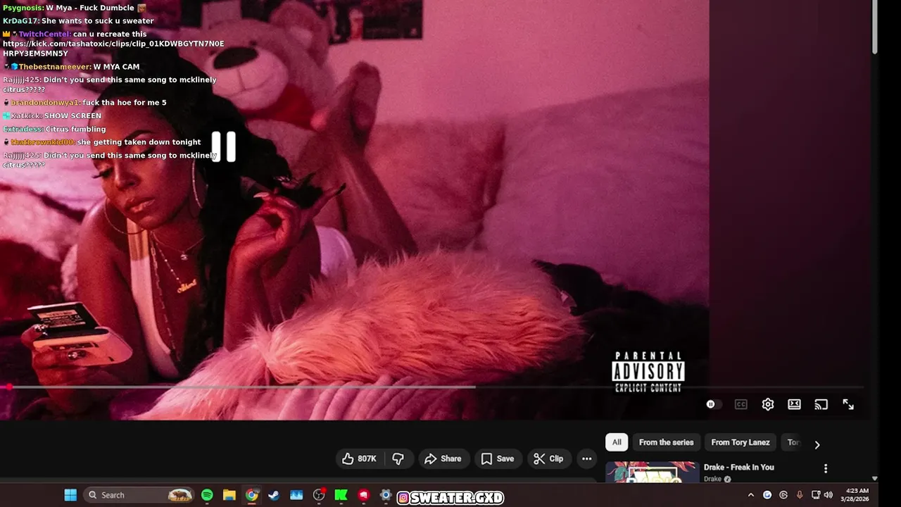Open the Windows Start menu

point(70,495)
